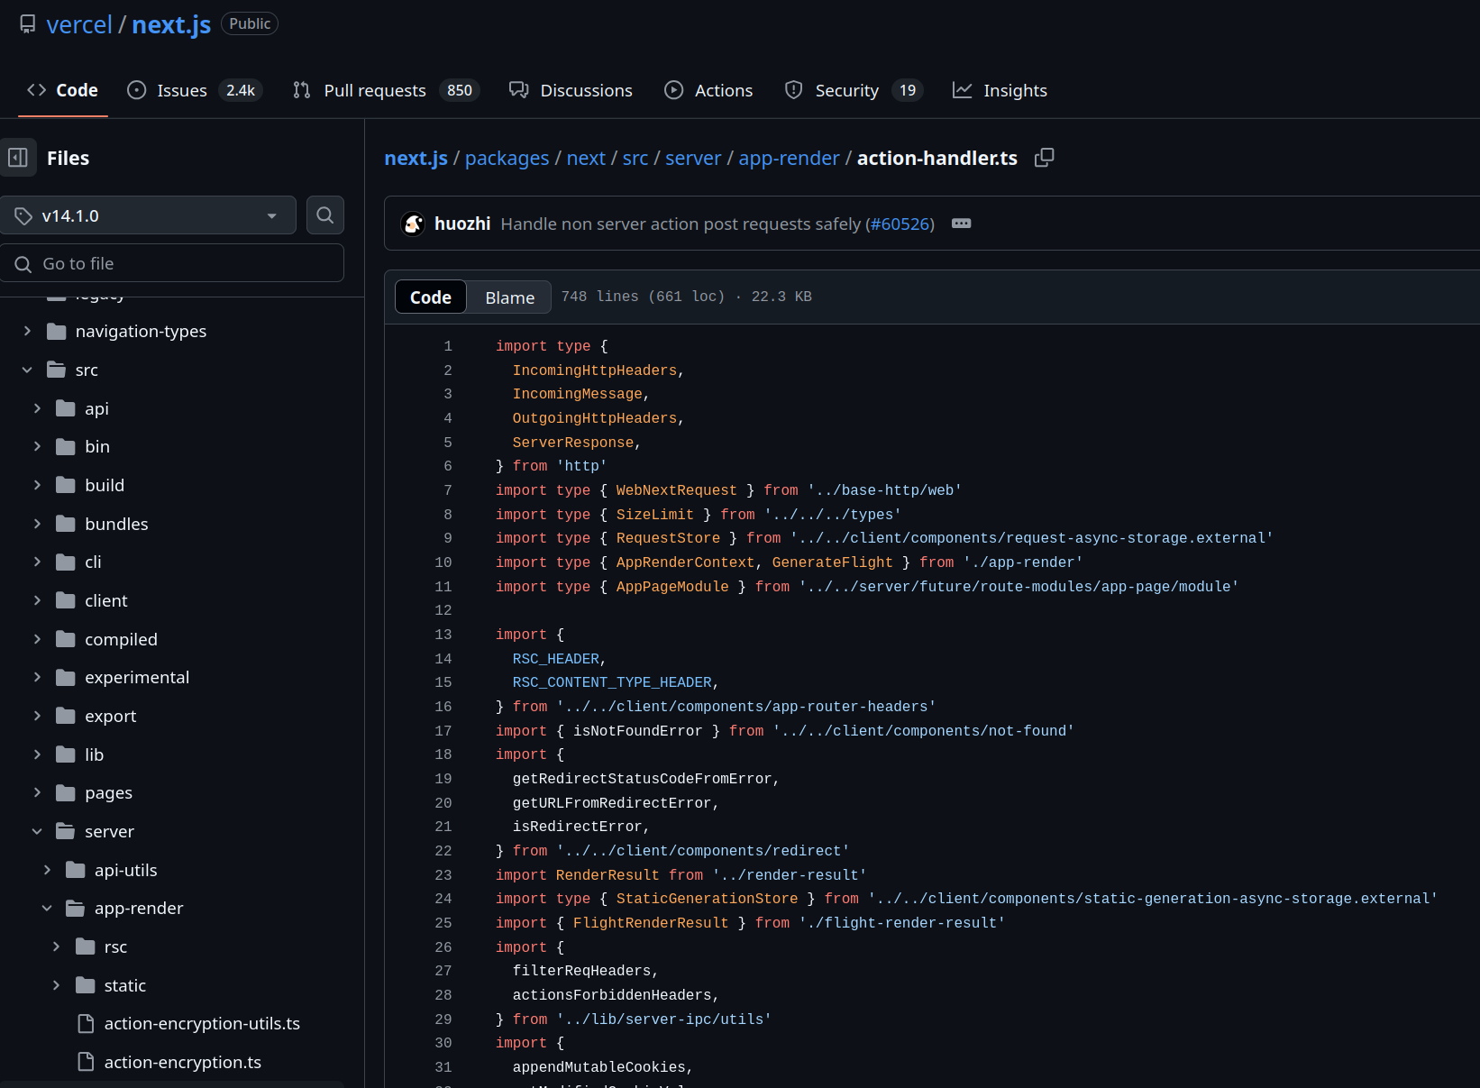Click the pages folder icon
The image size is (1480, 1088).
pos(66,792)
